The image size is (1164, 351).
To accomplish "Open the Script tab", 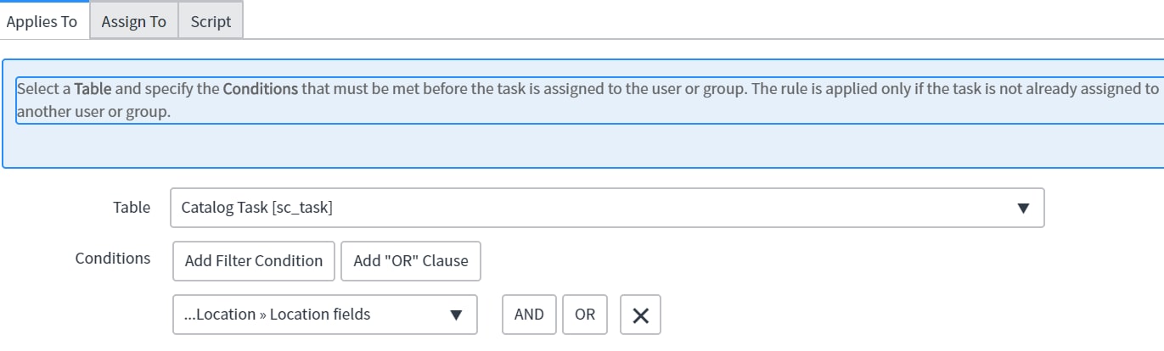I will (x=211, y=21).
